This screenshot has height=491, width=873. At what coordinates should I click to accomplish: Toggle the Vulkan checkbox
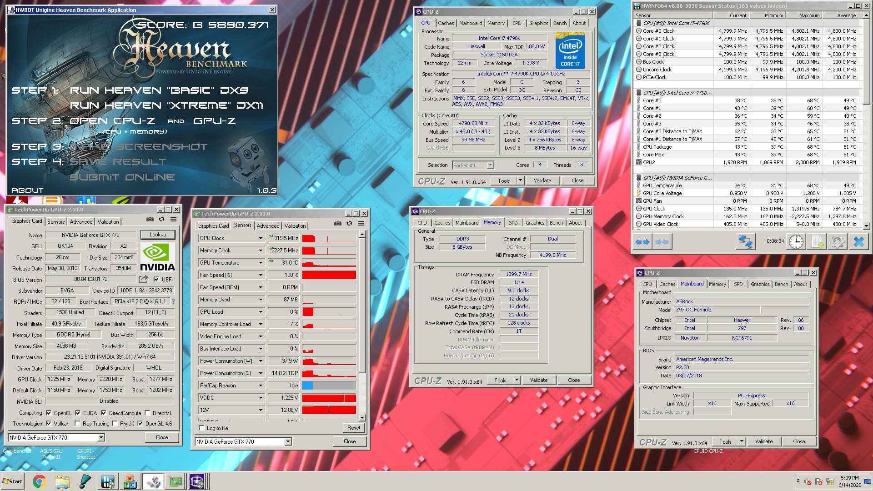click(49, 423)
